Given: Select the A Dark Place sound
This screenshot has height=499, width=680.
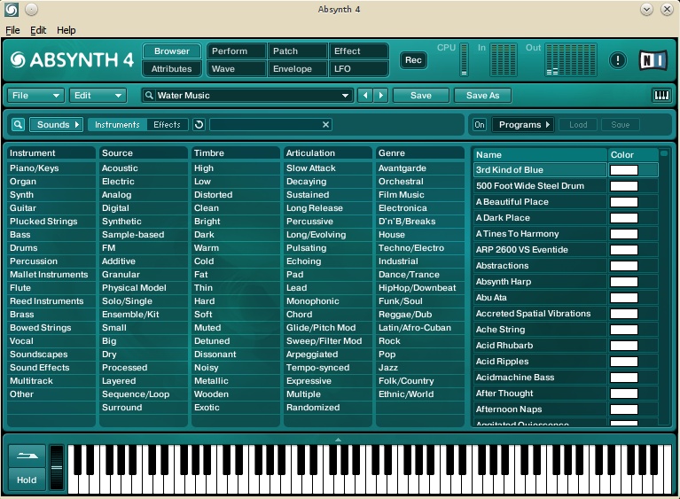Looking at the screenshot, I should point(540,218).
